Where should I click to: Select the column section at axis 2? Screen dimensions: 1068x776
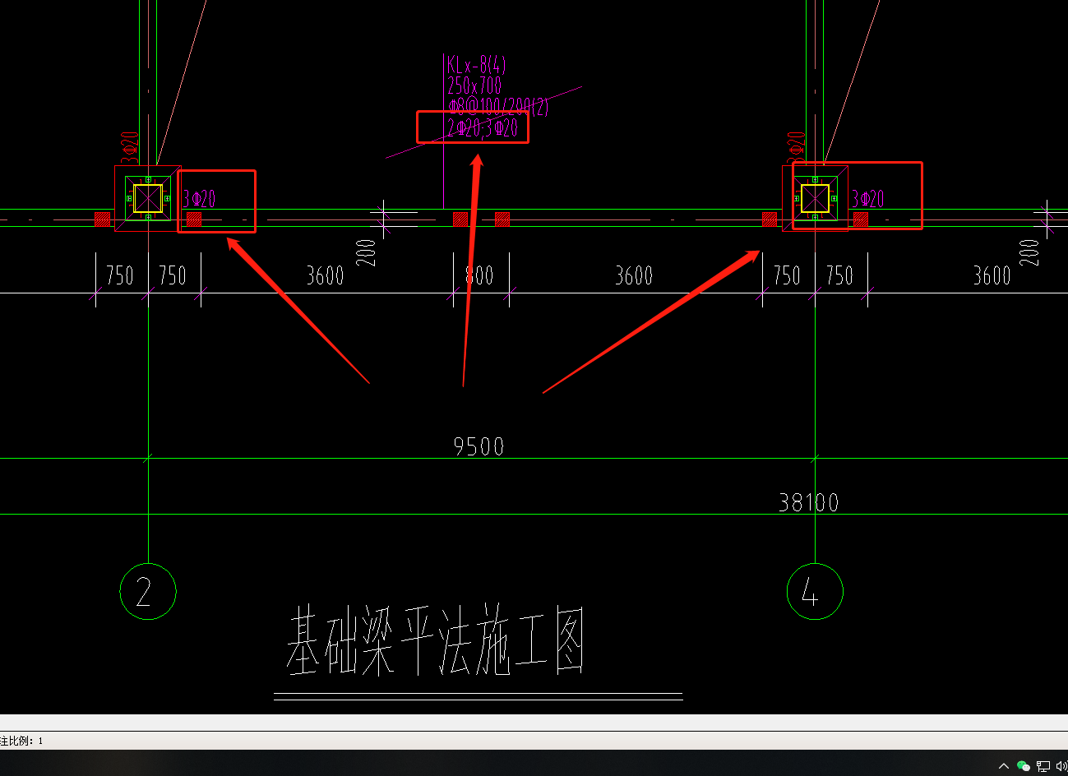[148, 198]
